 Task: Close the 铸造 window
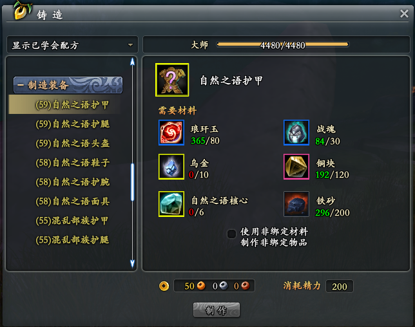pyautogui.click(x=404, y=14)
